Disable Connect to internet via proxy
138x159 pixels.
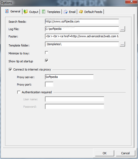pyautogui.click(x=10, y=69)
